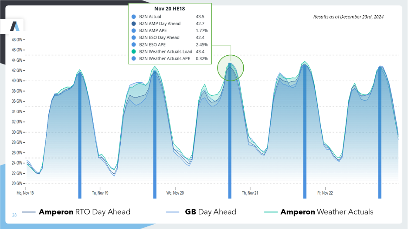Click the BZN ESO APE legend dot
This screenshot has width=408, height=229.
coord(134,44)
